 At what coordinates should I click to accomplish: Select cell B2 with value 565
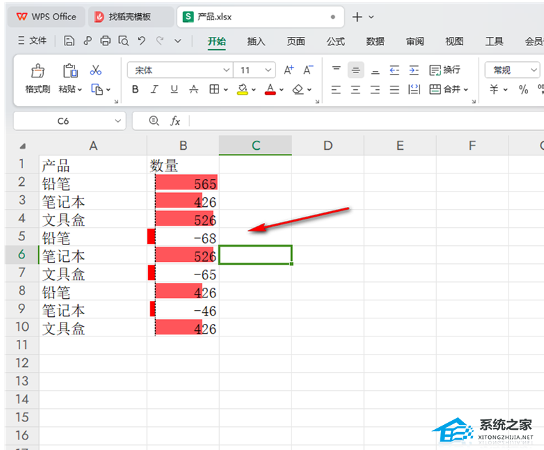pyautogui.click(x=183, y=183)
